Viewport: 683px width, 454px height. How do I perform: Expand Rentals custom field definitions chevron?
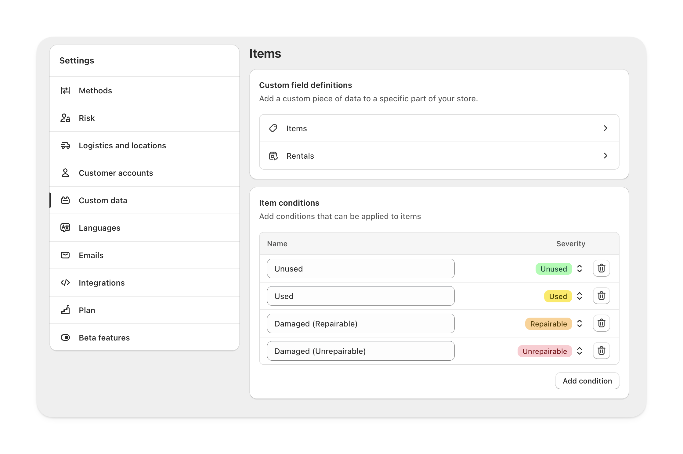click(605, 156)
